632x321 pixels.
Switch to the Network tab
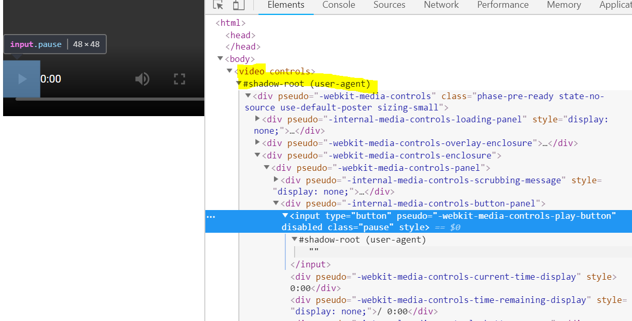coord(441,5)
